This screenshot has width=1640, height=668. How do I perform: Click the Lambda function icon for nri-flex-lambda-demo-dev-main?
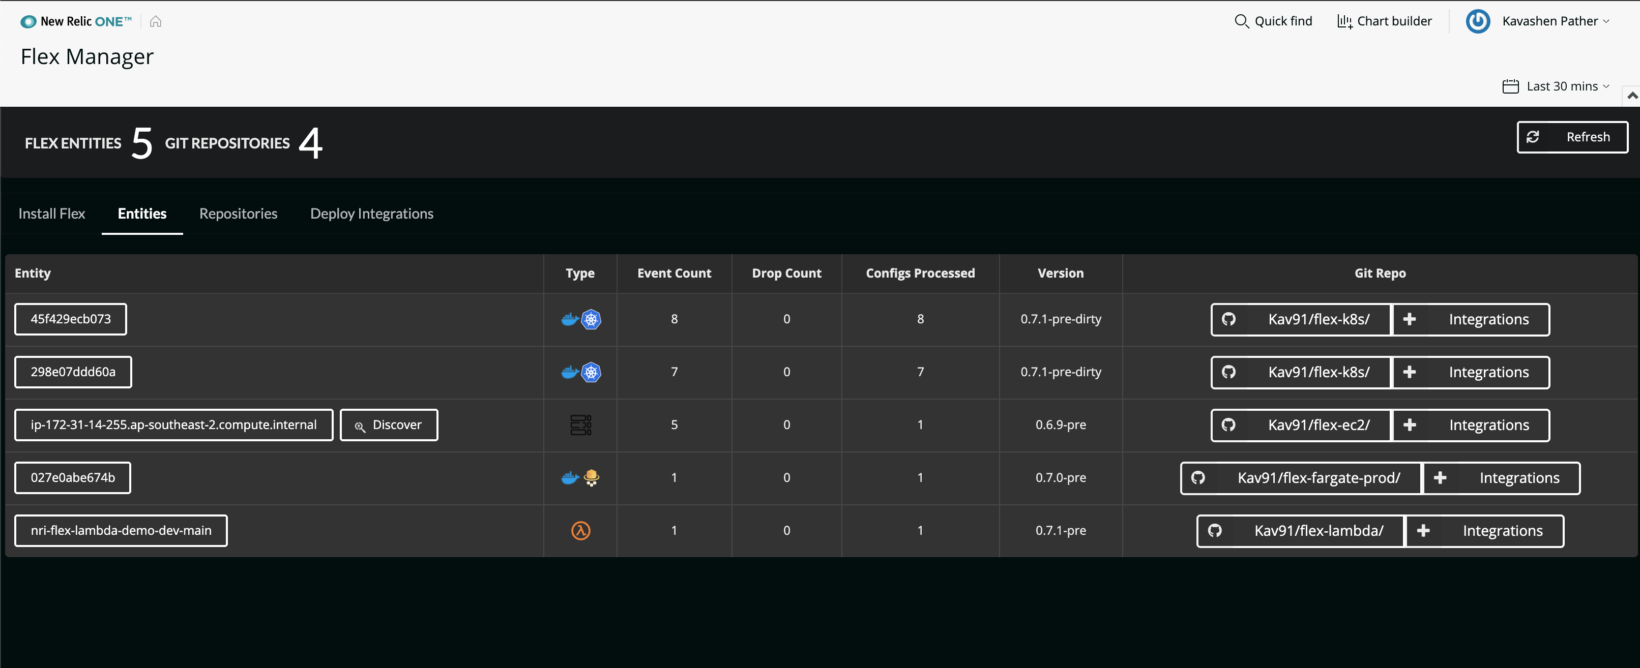point(581,530)
